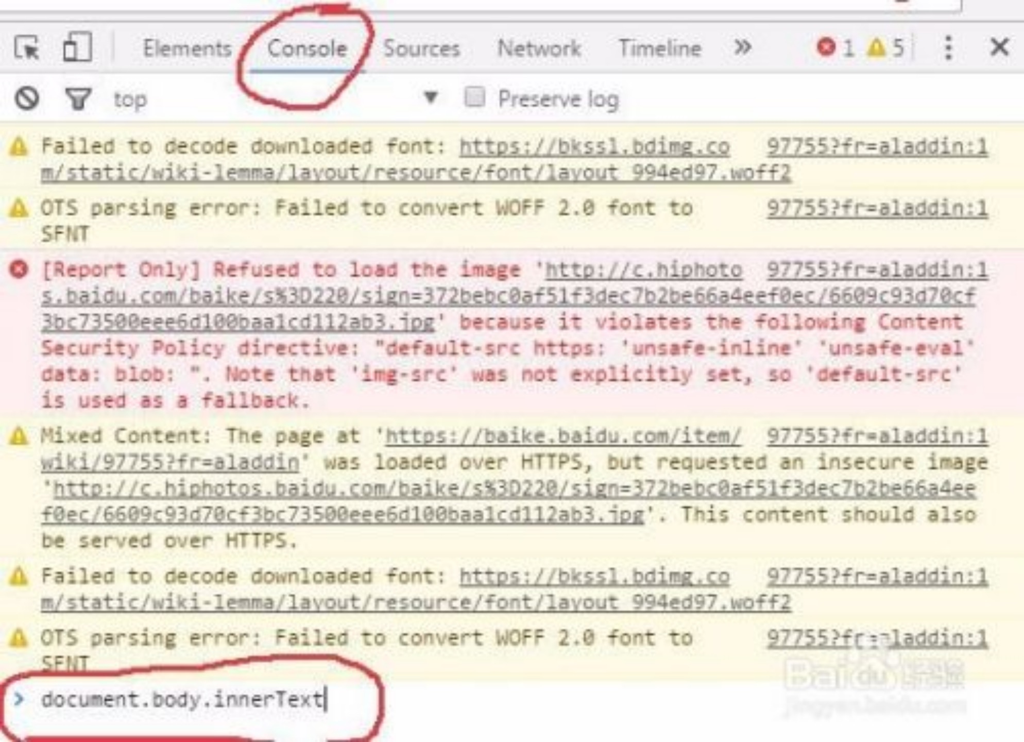
Task: Click warning icon of Mixed Content message
Action: 19,436
